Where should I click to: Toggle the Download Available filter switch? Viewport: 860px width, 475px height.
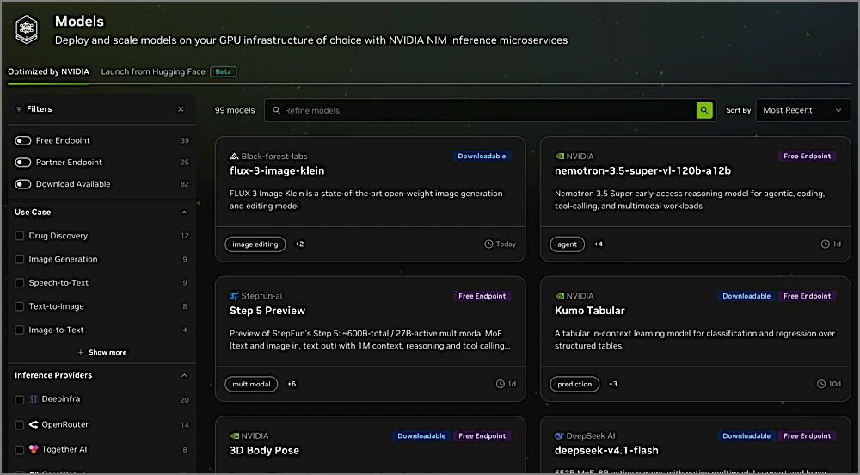click(22, 184)
